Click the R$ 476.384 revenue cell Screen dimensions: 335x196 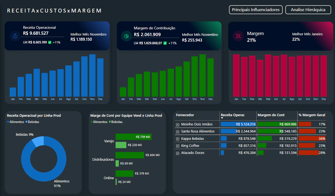238,153
